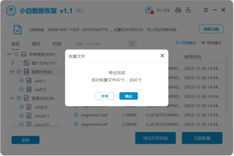Confirm with the blue OK button
This screenshot has width=234, height=156.
[x=129, y=96]
